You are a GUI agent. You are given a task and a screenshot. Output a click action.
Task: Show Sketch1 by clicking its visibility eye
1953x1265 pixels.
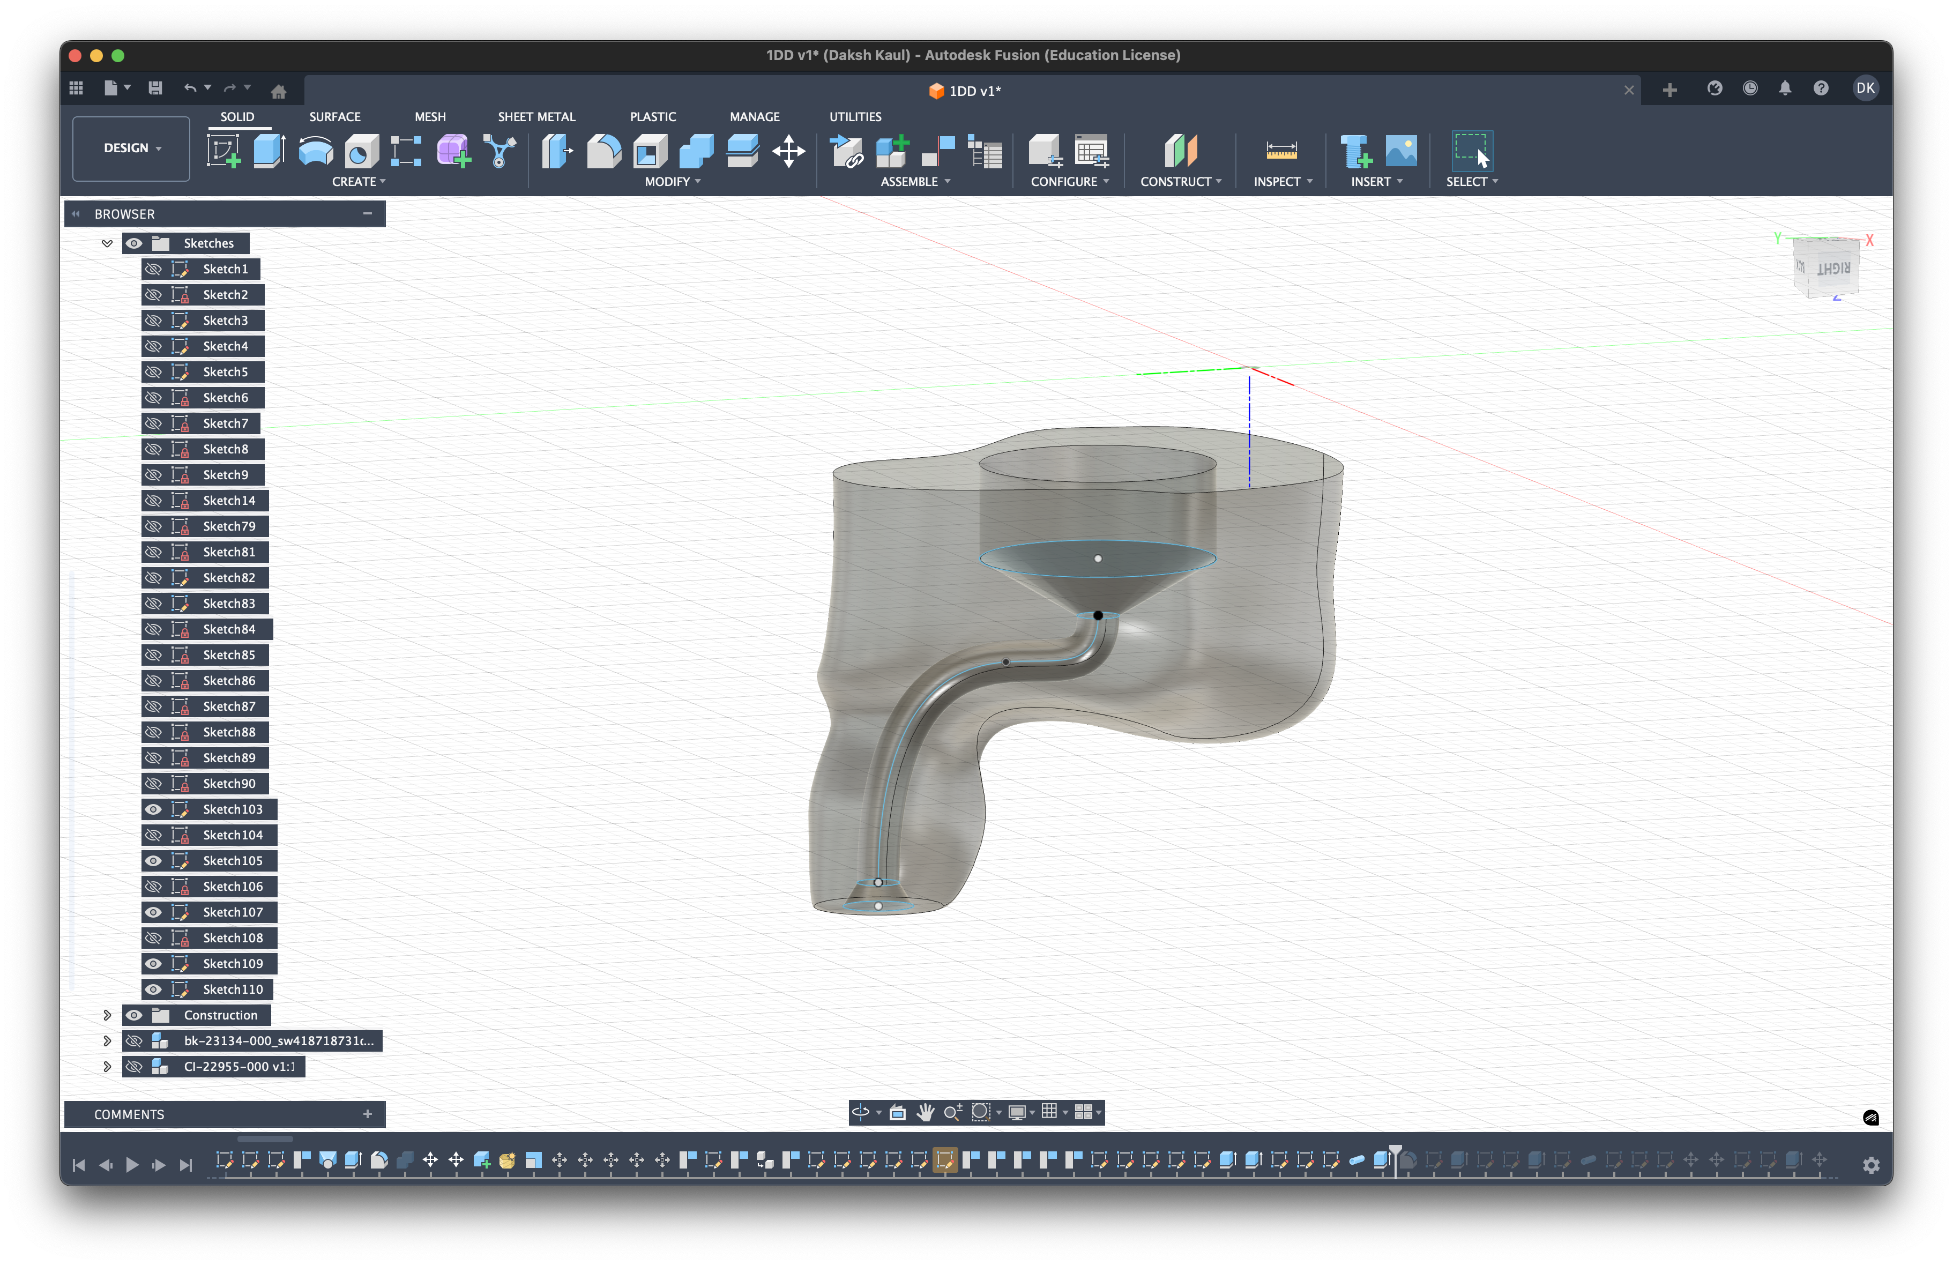154,269
